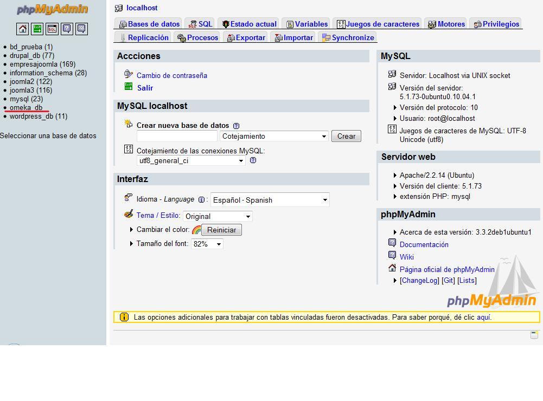Click the rainbow color picker icon

point(196,230)
